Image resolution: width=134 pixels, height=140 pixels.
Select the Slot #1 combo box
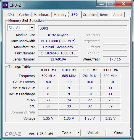click(x=21, y=28)
